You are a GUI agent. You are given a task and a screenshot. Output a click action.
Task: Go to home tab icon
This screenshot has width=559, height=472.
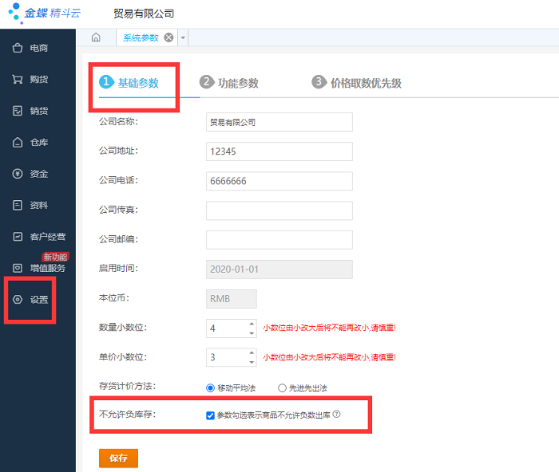click(x=96, y=37)
